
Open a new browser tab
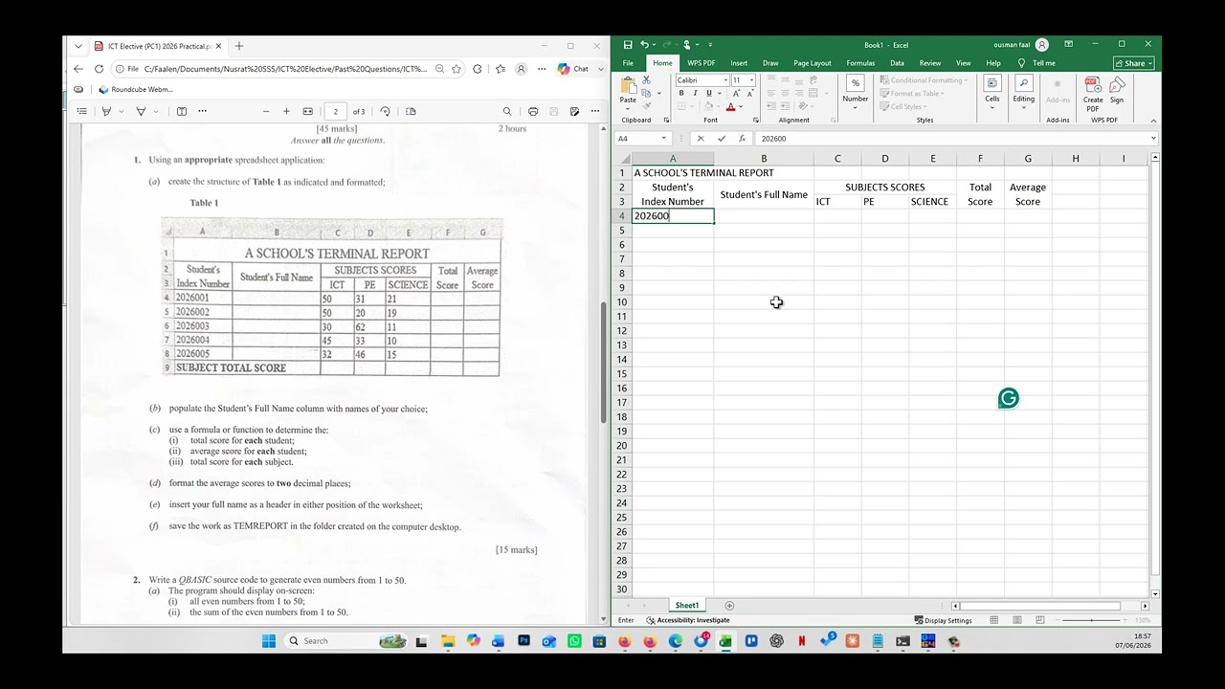pyautogui.click(x=239, y=46)
